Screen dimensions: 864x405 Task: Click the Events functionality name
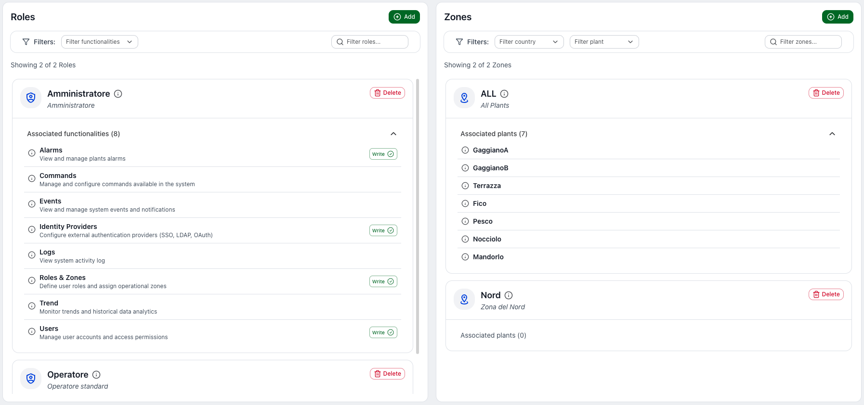(x=51, y=201)
